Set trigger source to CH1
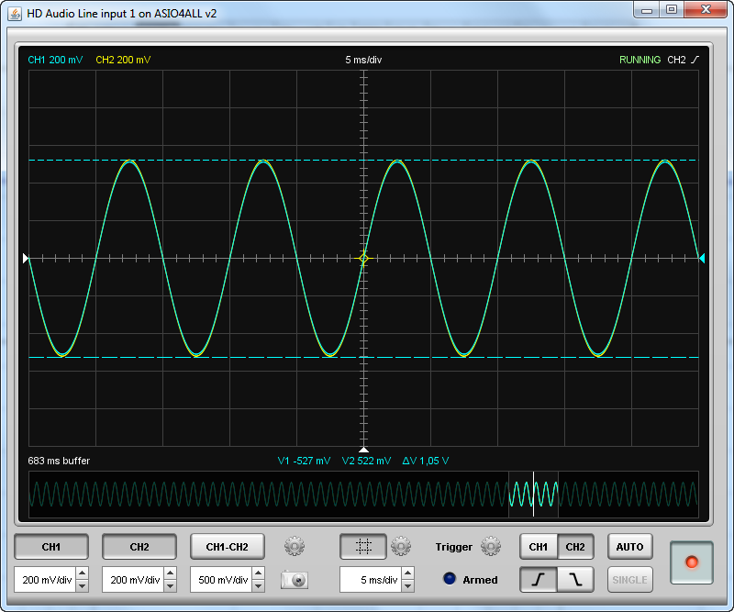 click(x=539, y=547)
